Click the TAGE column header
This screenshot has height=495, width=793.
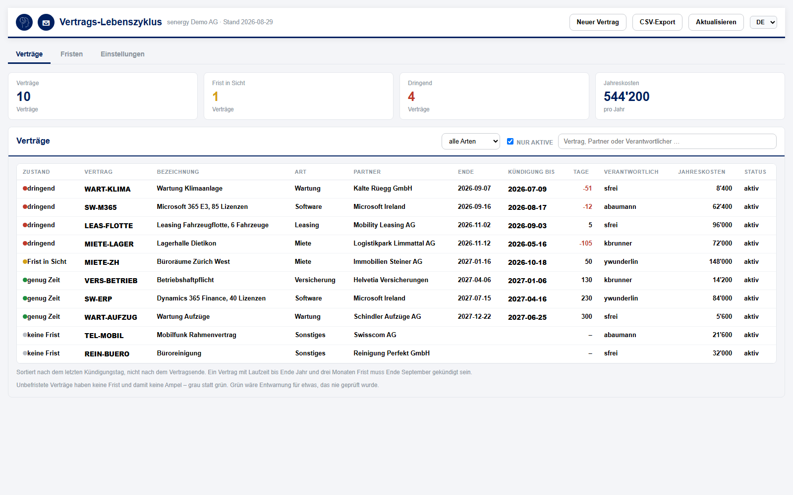coord(581,172)
